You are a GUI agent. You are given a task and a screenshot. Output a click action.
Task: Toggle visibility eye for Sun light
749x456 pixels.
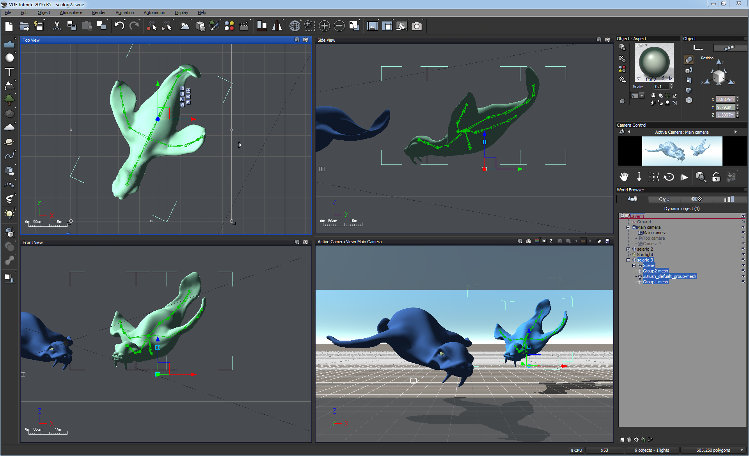[x=743, y=255]
